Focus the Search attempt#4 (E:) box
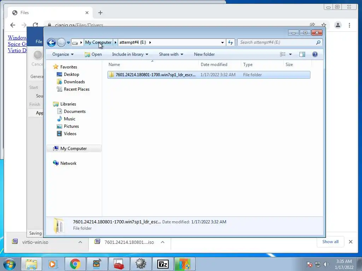Image resolution: width=362 pixels, height=271 pixels. click(280, 42)
